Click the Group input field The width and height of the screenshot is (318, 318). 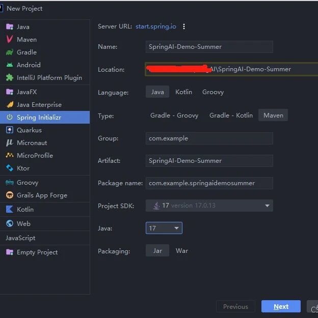209,138
